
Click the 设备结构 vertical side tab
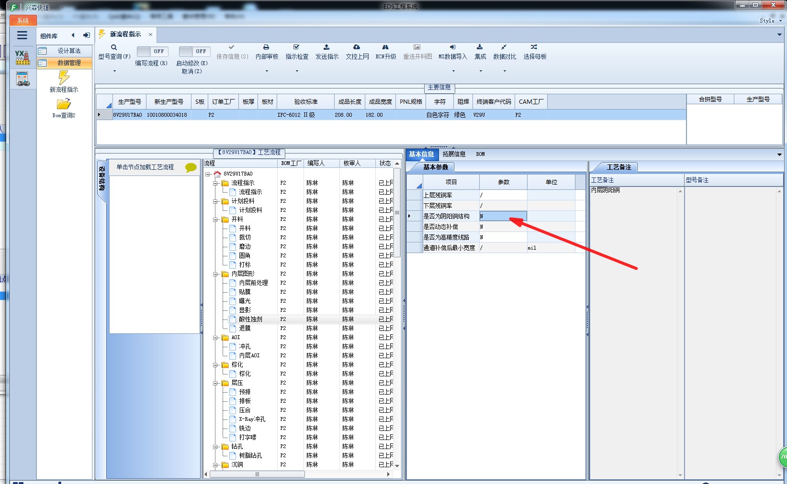[101, 178]
